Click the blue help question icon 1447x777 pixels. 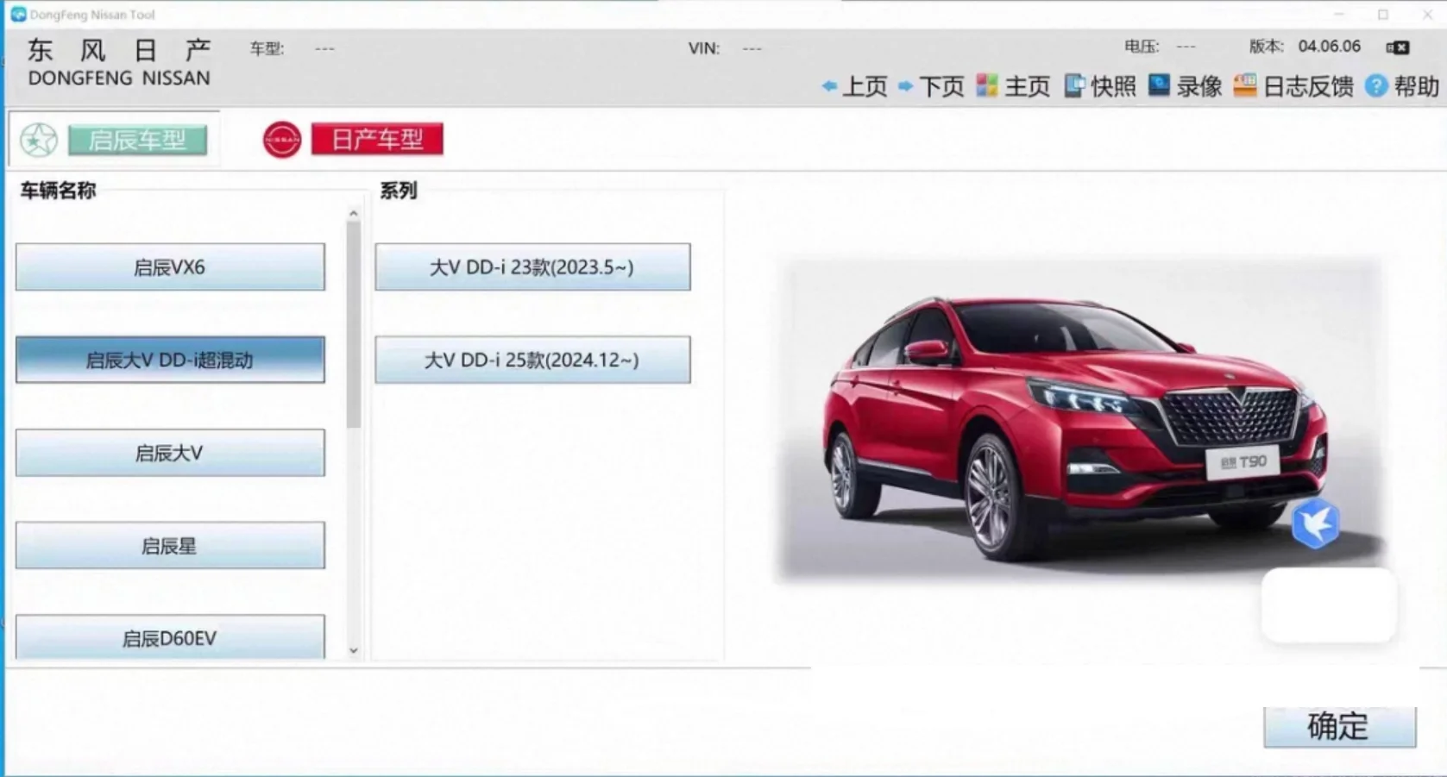1376,85
